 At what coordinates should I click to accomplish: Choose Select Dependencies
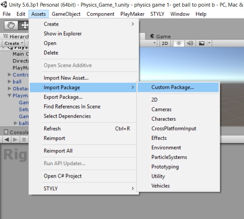click(x=84, y=116)
